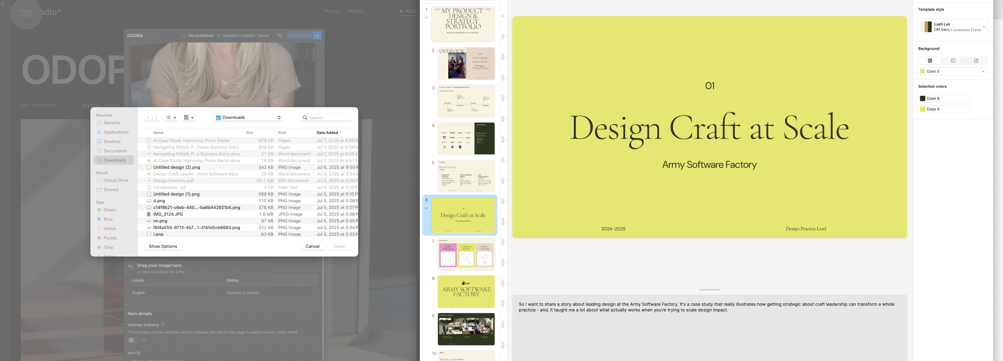
Task: Open the Learn more link
Action: click(x=287, y=332)
